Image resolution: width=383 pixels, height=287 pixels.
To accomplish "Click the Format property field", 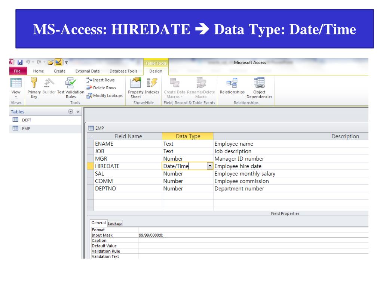I will pyautogui.click(x=253, y=230).
